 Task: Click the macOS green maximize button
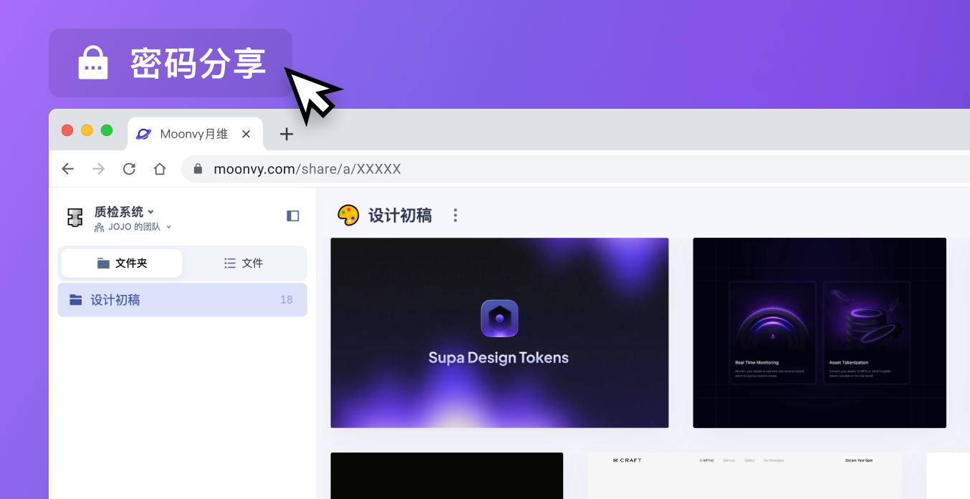point(107,130)
